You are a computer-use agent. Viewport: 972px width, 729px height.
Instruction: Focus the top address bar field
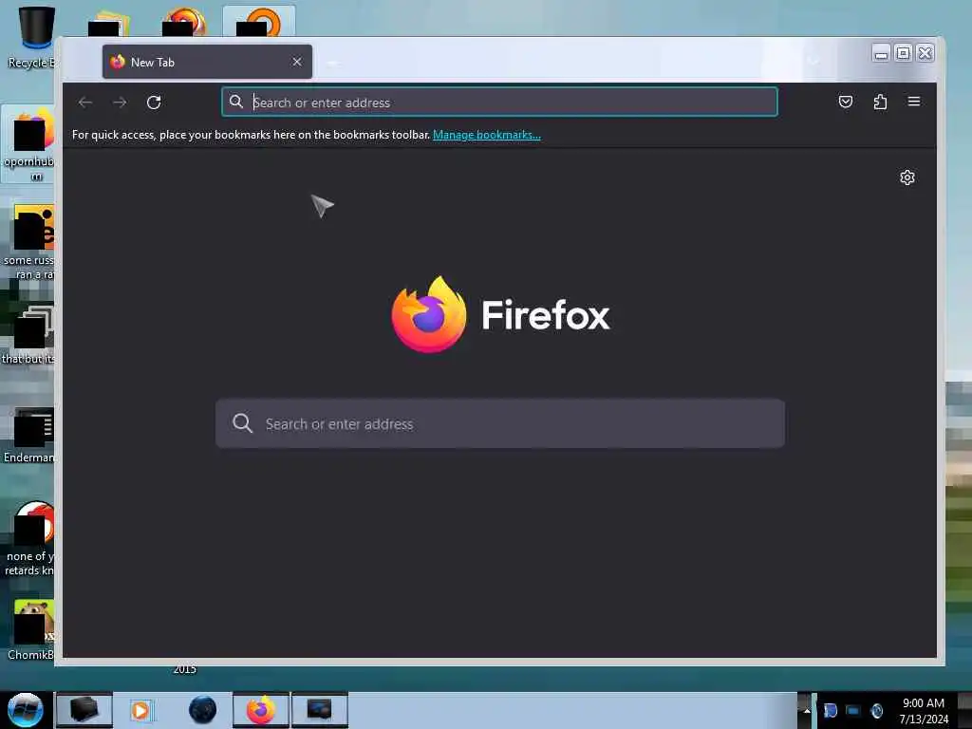point(499,102)
